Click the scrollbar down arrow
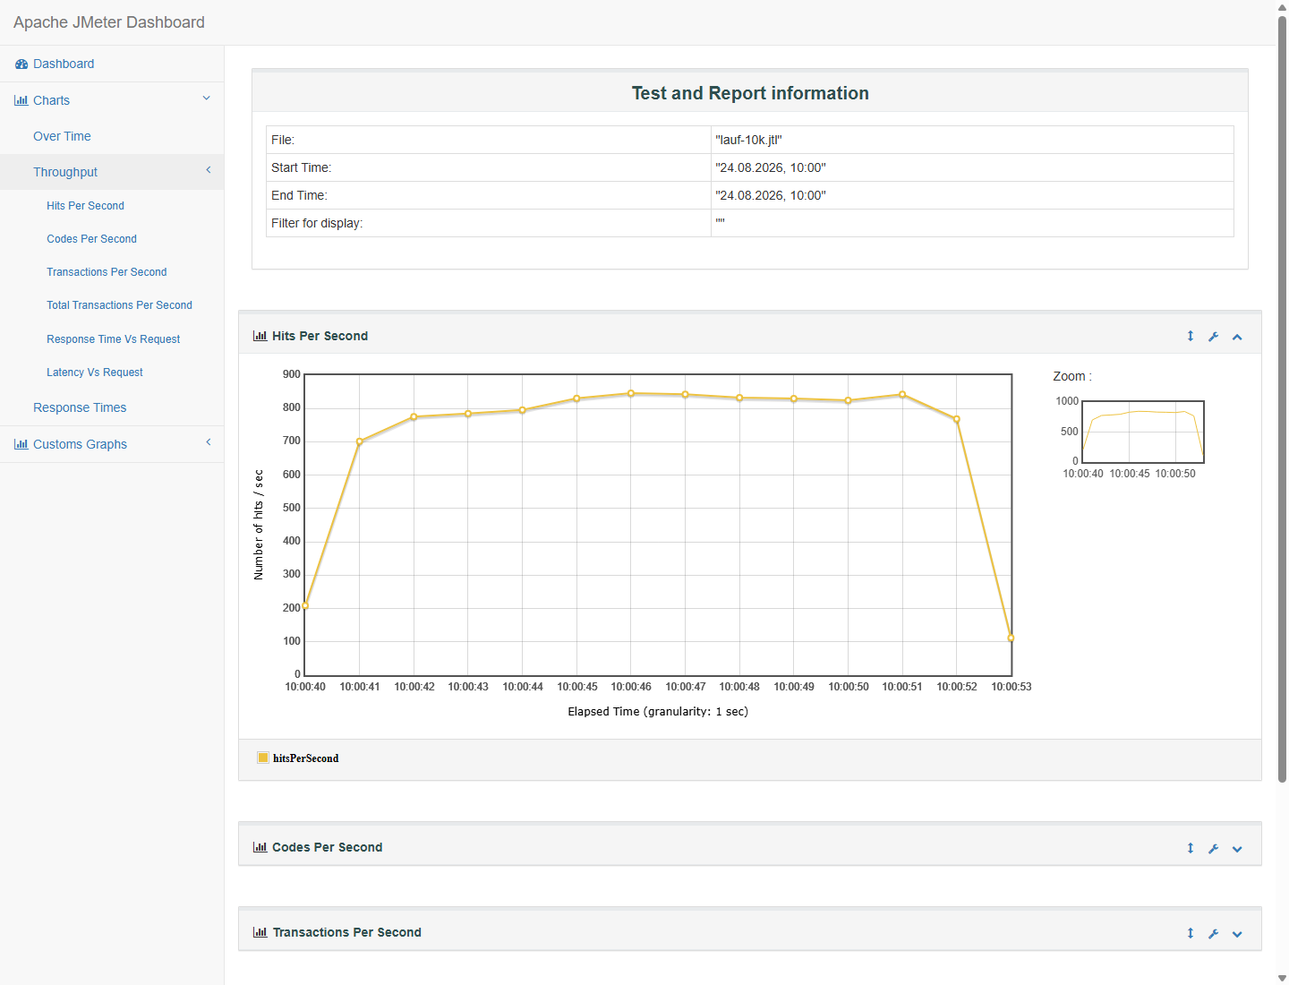This screenshot has width=1289, height=985. point(1282,978)
